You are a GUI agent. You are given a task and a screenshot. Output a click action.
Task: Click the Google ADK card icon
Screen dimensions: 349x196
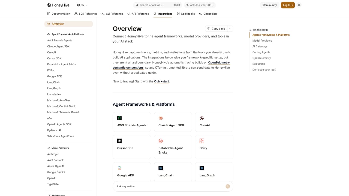(x=119, y=168)
